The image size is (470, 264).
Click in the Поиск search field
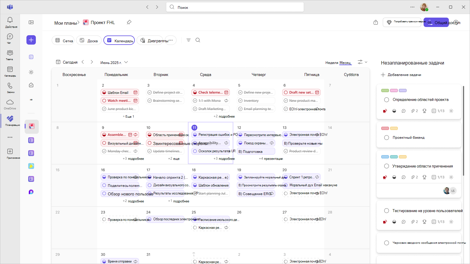[235, 7]
